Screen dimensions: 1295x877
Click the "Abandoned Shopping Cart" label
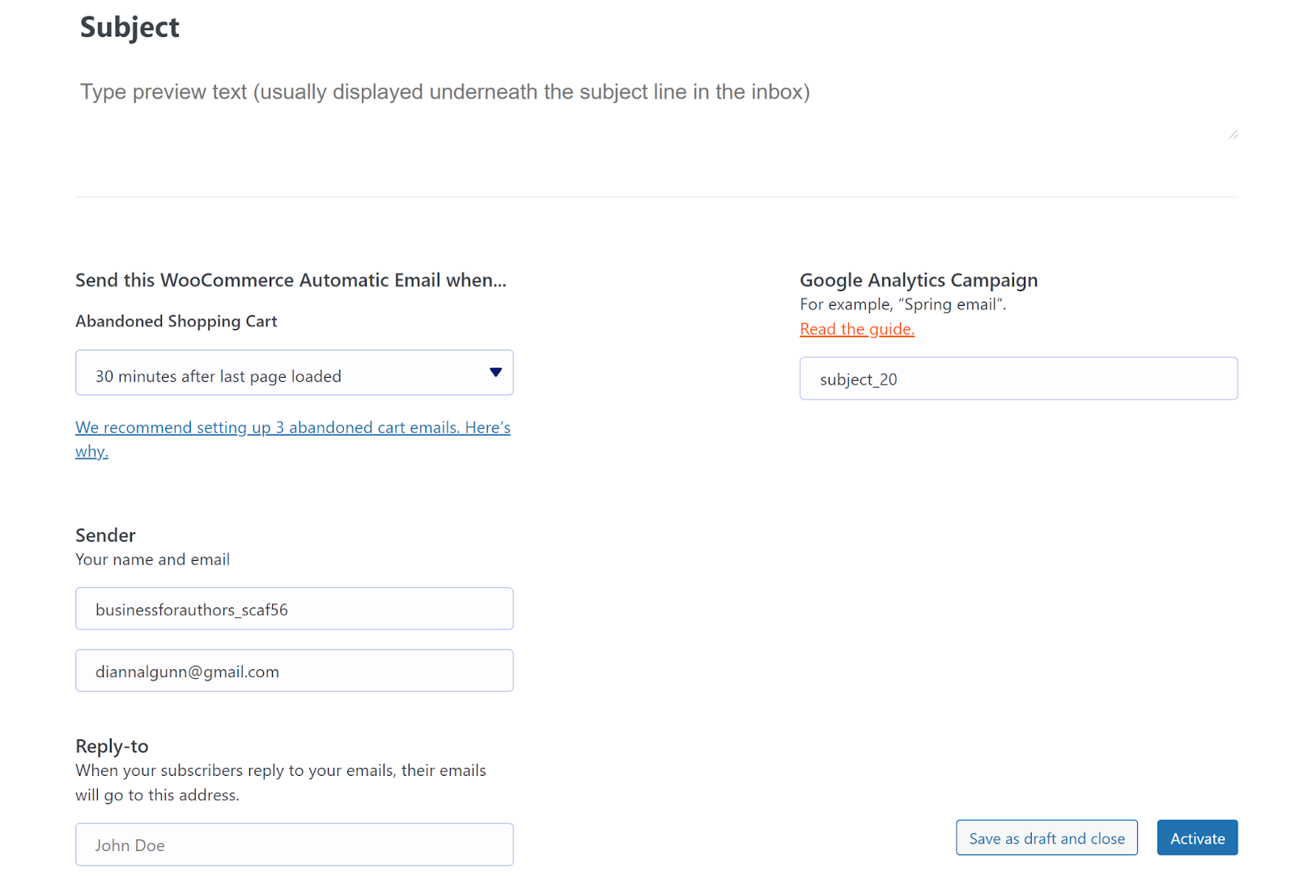pyautogui.click(x=176, y=321)
